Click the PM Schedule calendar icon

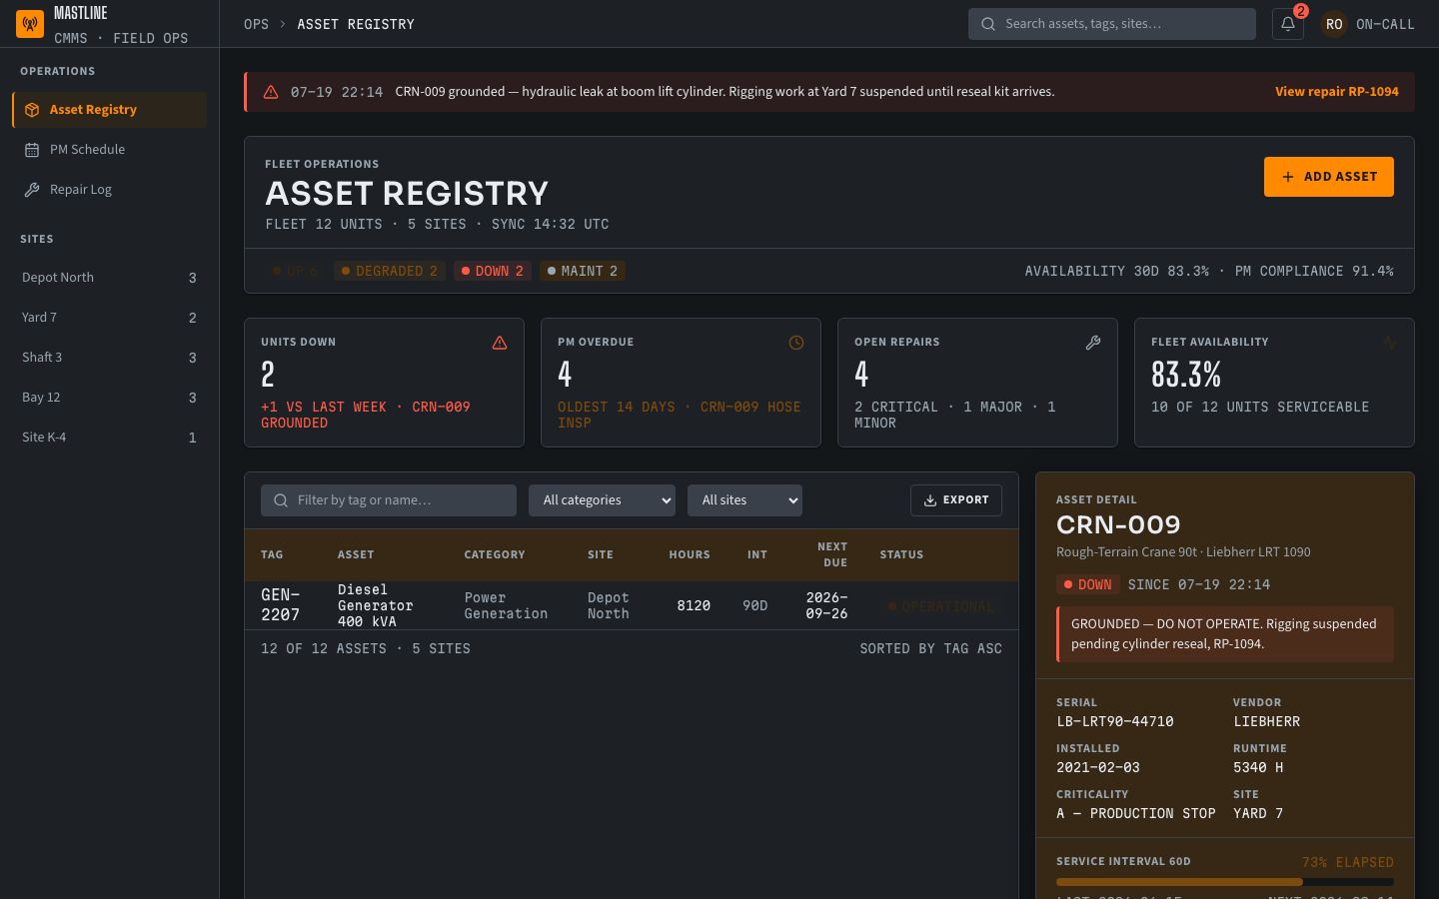[x=32, y=150]
